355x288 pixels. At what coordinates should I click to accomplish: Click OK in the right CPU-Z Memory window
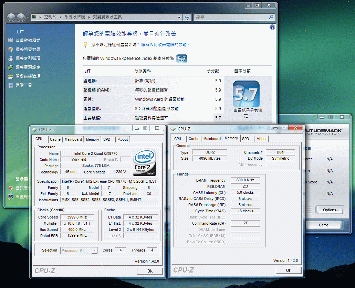(x=289, y=270)
